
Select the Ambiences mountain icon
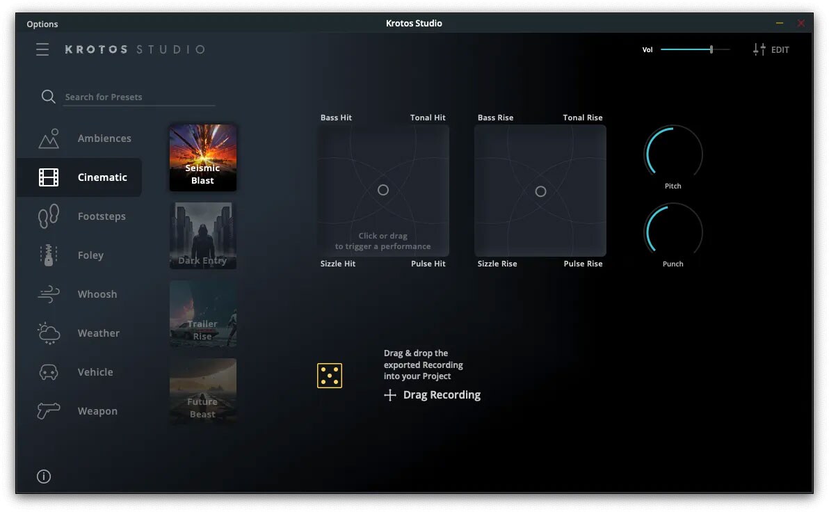point(49,138)
